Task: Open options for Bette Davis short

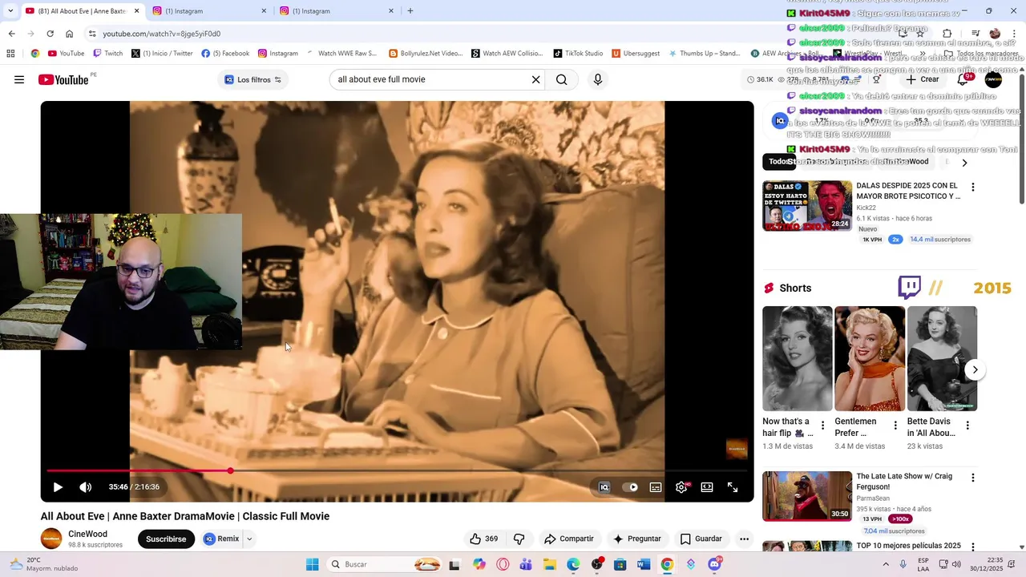Action: tap(967, 426)
